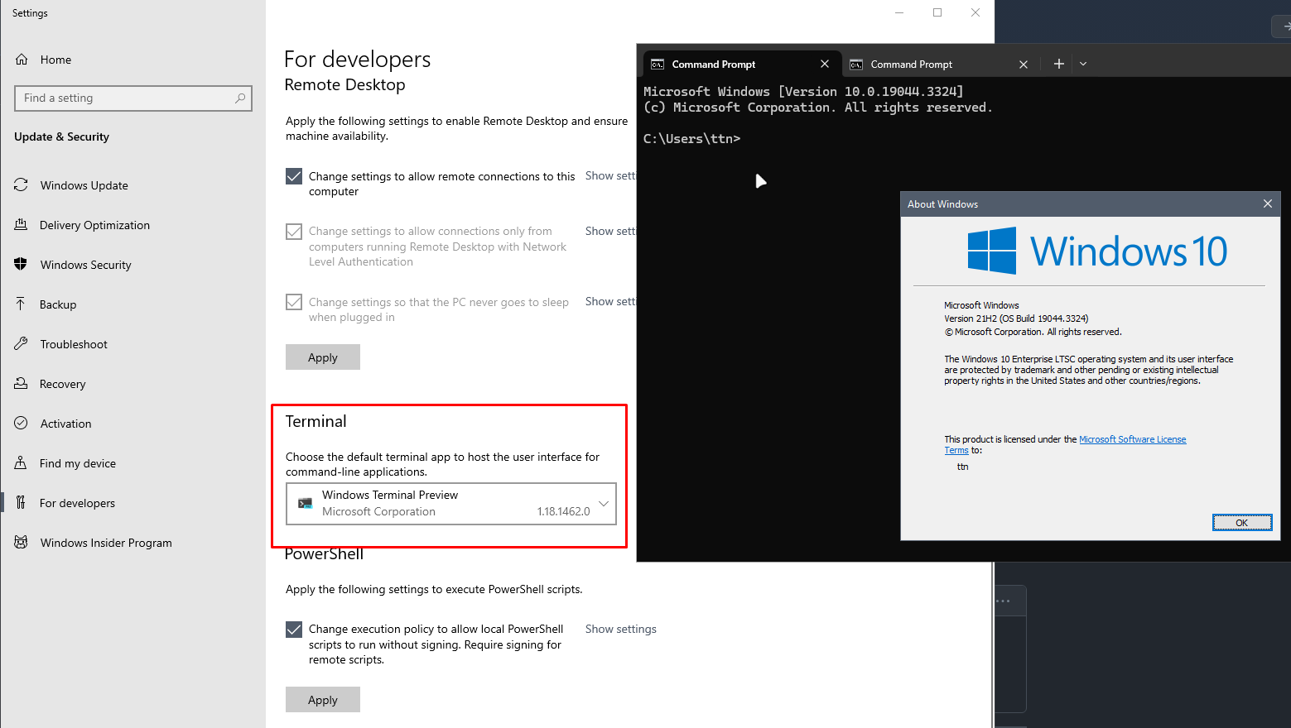Click Show settings for remote connections
This screenshot has width=1291, height=728.
[610, 176]
